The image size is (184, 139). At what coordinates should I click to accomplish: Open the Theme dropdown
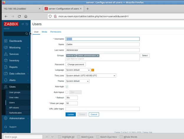click(77, 81)
